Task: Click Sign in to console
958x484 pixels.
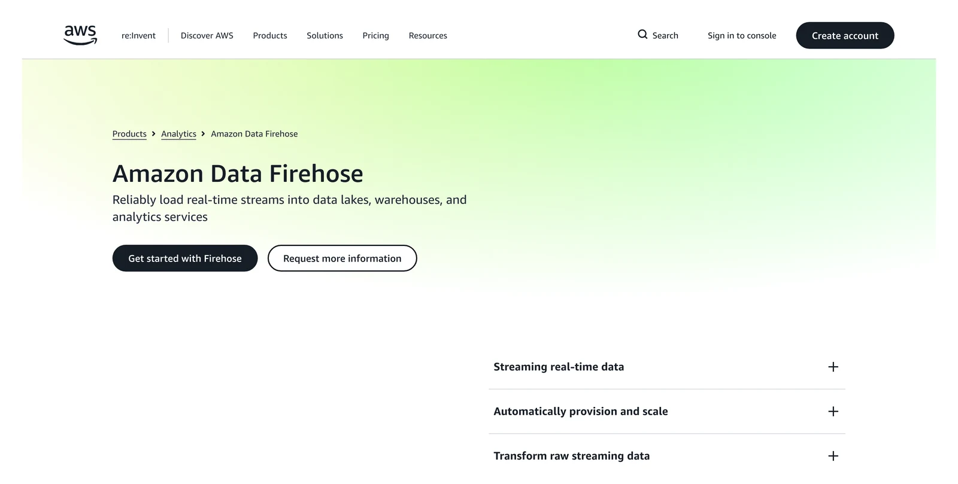Action: [x=742, y=36]
